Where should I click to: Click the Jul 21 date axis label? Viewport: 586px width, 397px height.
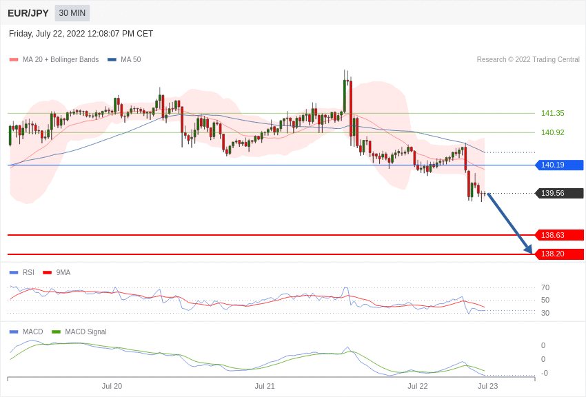[265, 386]
